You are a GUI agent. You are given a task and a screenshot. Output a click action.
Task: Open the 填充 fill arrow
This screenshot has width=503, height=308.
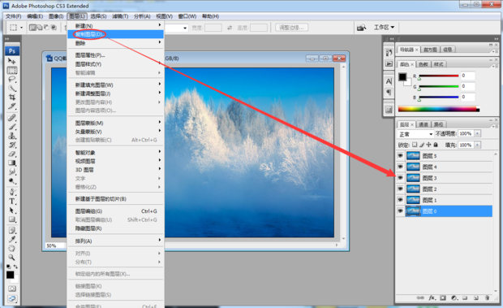478,145
